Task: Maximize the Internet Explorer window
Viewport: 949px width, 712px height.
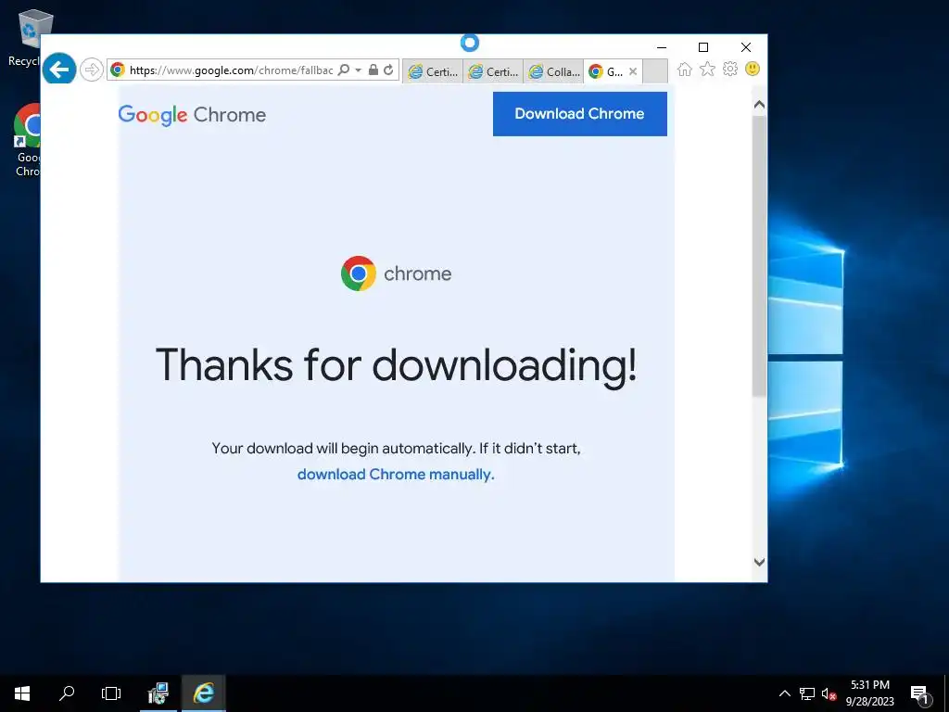Action: (703, 47)
